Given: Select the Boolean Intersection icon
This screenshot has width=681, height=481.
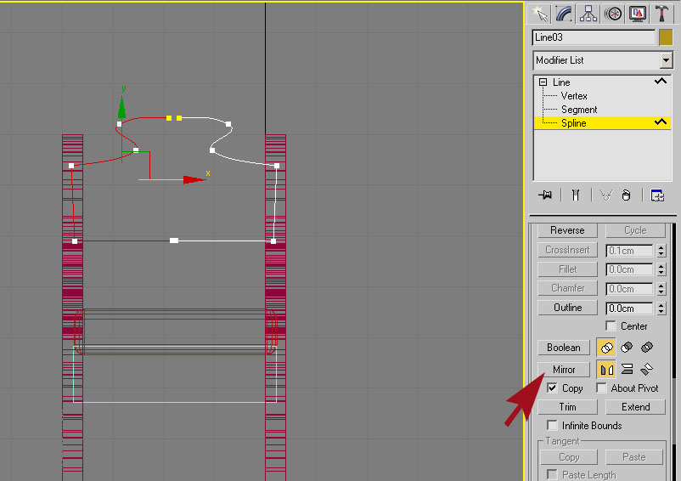Looking at the screenshot, I should (x=647, y=348).
